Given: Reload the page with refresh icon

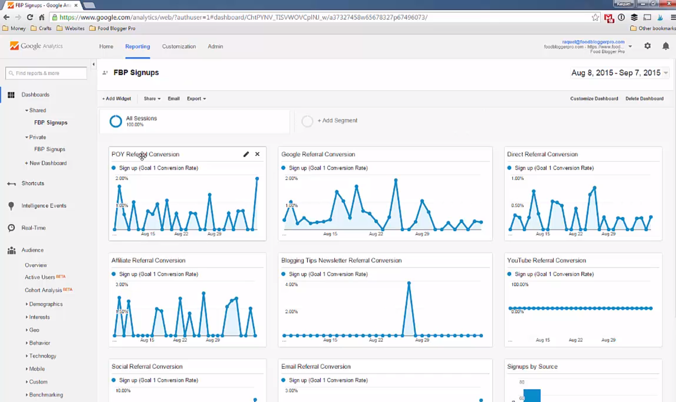Looking at the screenshot, I should 30,17.
